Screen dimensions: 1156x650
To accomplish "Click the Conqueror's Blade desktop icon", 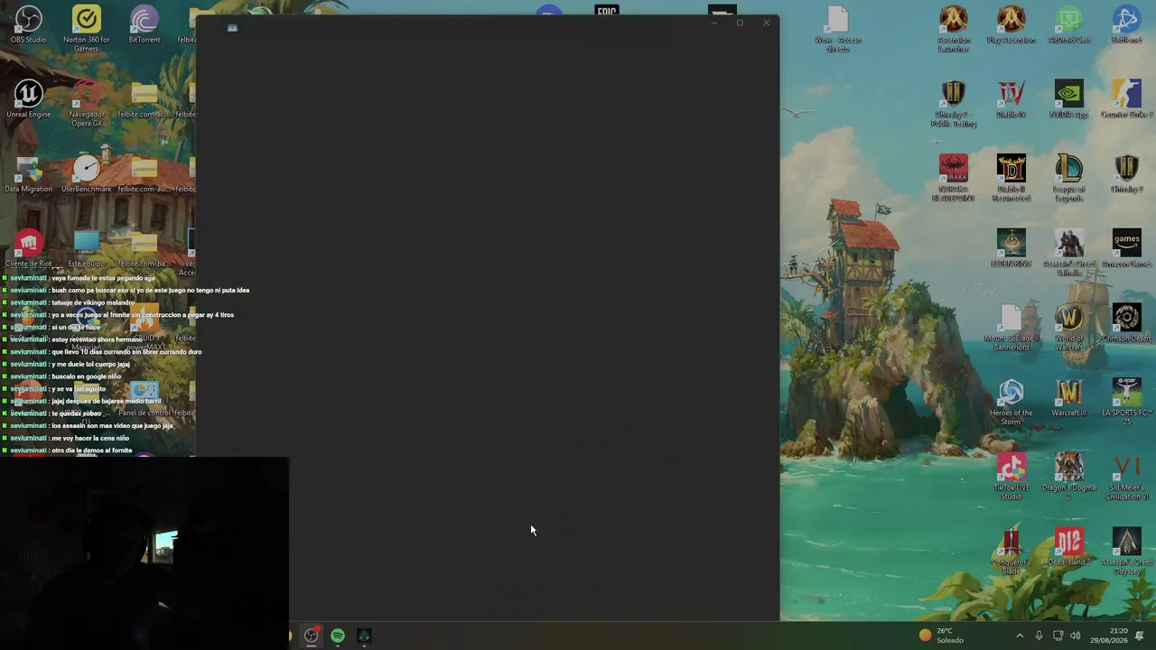I will point(1011,552).
